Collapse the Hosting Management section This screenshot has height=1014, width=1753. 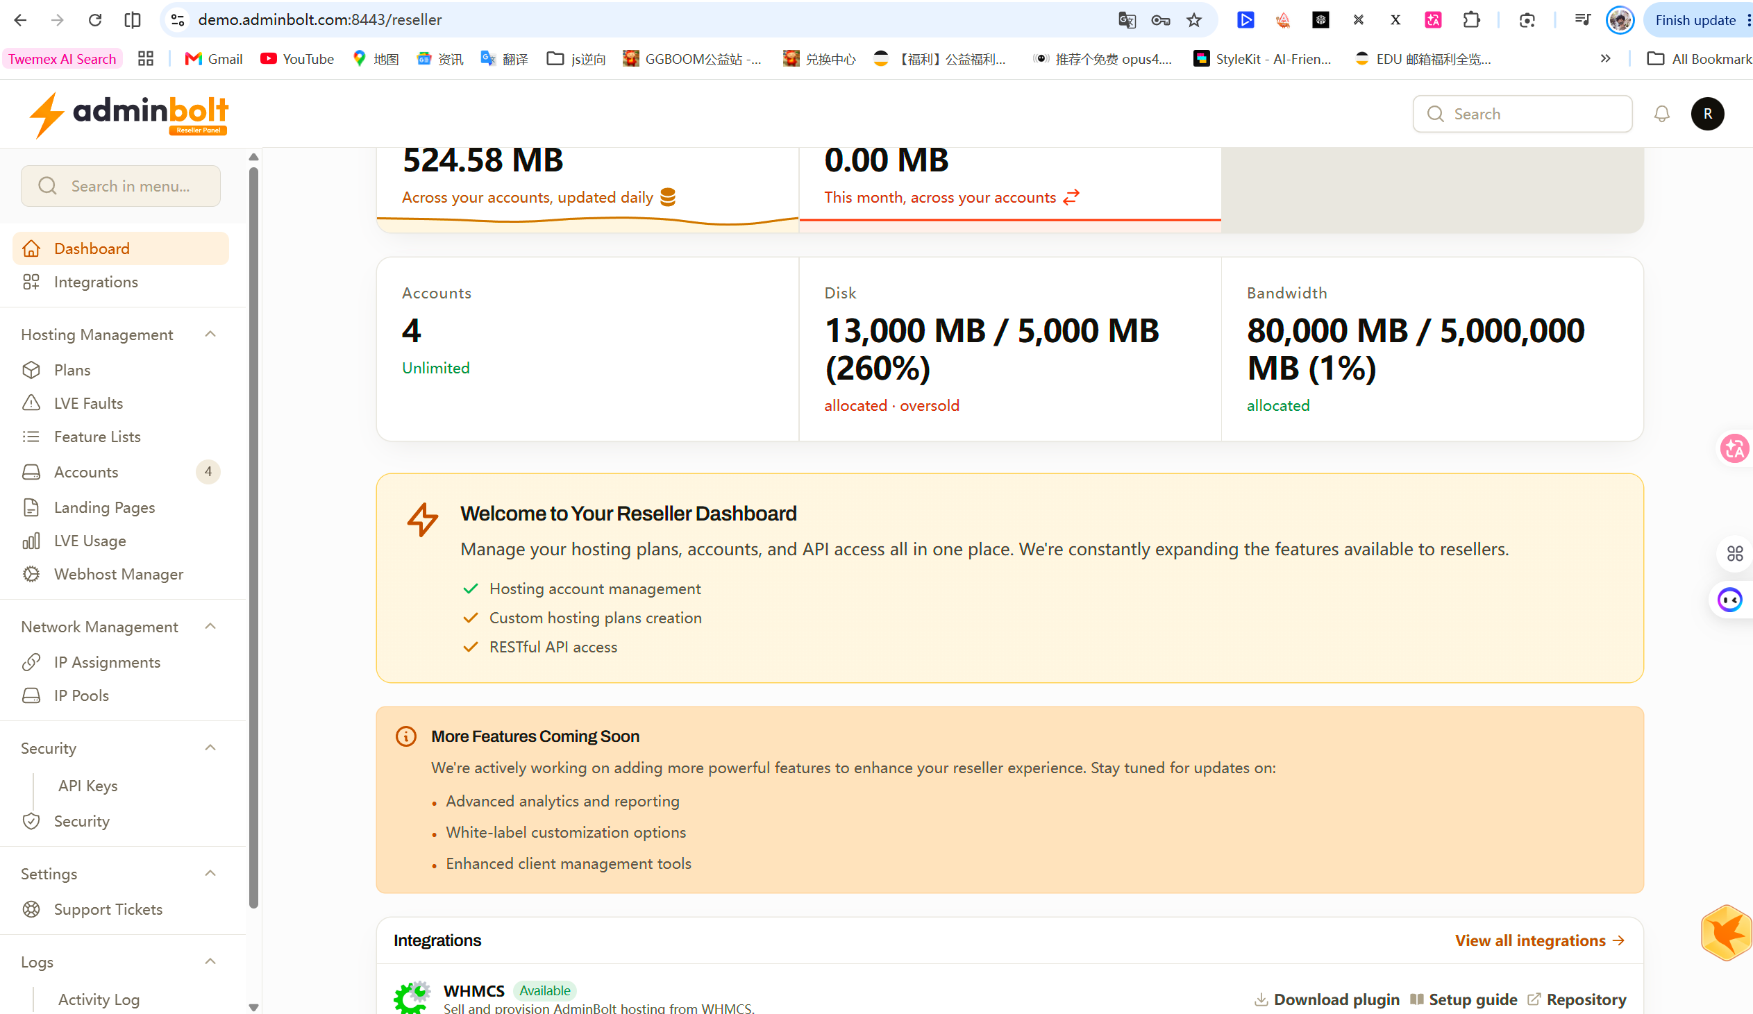[x=210, y=335]
